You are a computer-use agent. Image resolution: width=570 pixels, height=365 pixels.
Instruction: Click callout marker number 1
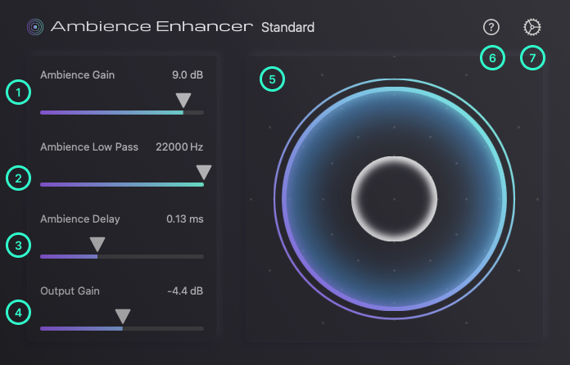18,92
